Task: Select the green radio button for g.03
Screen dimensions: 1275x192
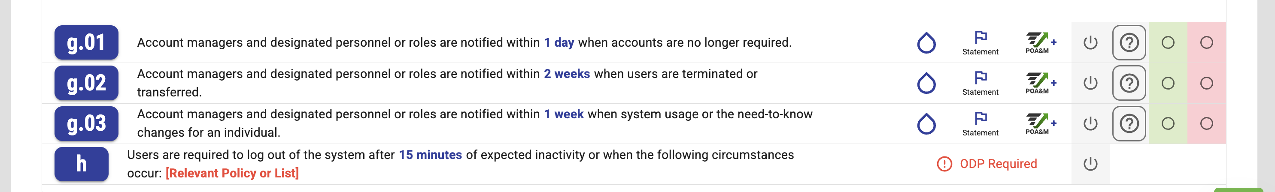Action: click(1168, 123)
